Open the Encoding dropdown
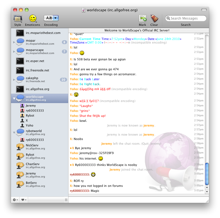Viewport: 220px width, 218px height. click(51, 18)
